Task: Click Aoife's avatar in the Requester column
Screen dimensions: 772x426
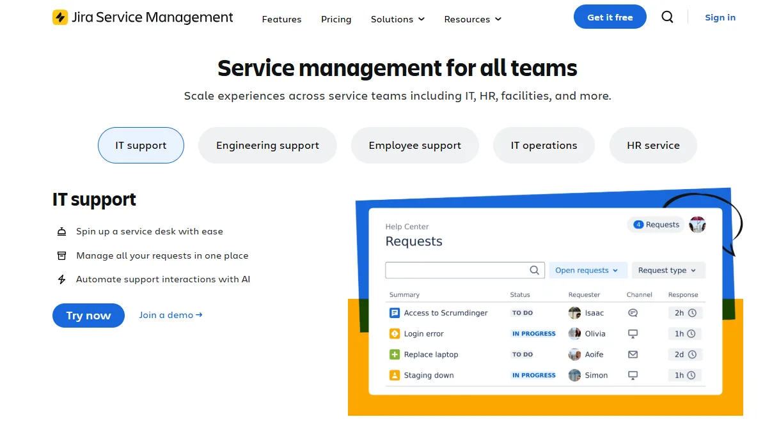Action: pos(574,354)
